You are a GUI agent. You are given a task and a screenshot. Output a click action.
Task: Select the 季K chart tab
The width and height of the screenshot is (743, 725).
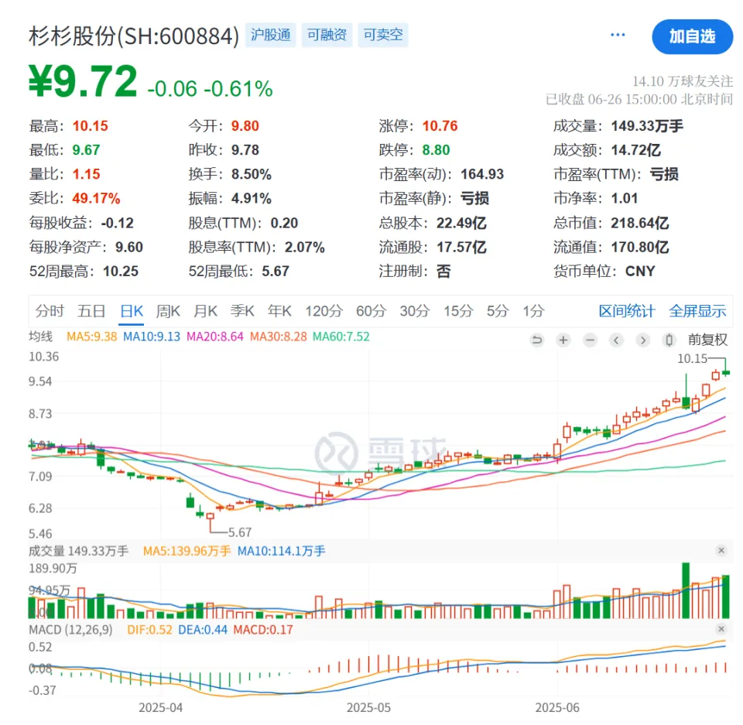pos(242,311)
